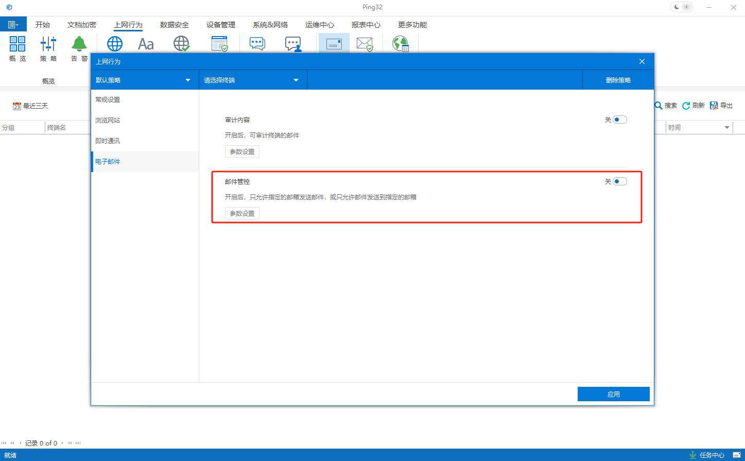
Task: Click the 概览 overview grid icon
Action: coord(18,44)
